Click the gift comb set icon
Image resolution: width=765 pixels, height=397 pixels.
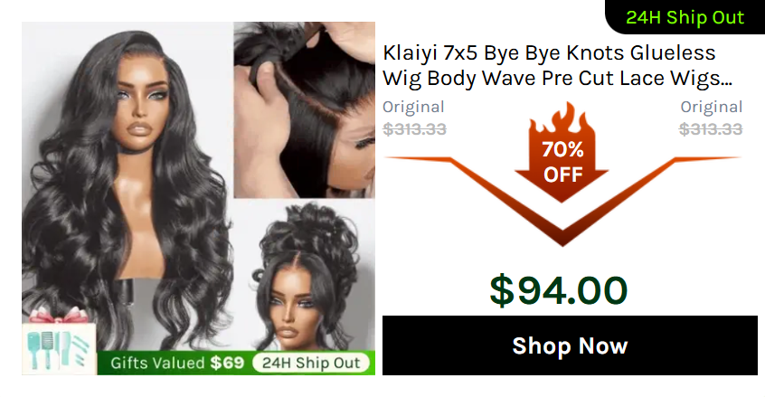point(59,350)
